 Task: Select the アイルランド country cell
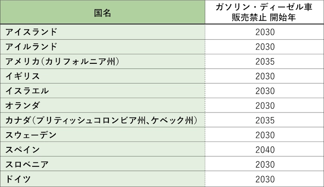point(102,47)
